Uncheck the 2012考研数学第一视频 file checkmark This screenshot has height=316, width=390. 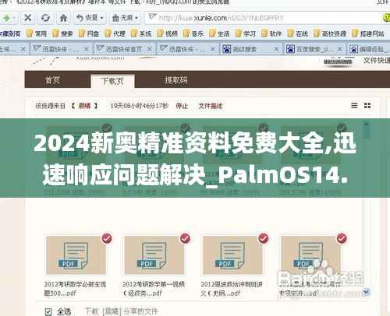click(x=185, y=238)
